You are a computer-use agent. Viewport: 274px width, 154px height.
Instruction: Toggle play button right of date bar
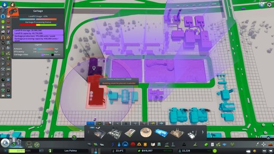pos(42,151)
